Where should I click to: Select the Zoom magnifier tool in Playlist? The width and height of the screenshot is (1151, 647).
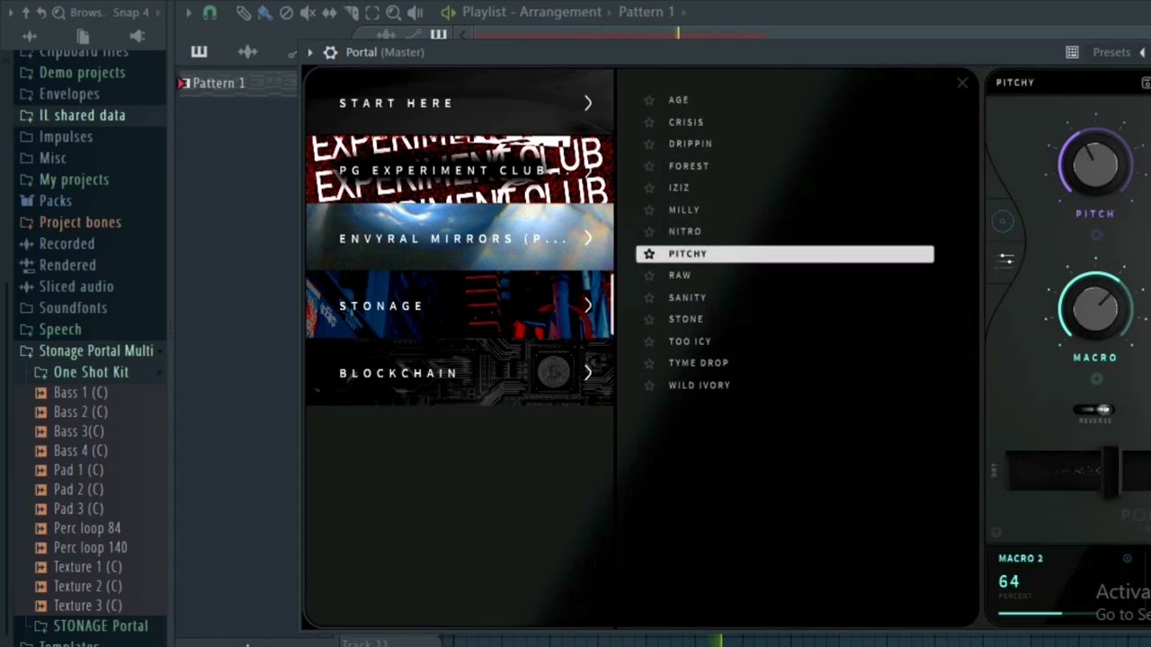tap(394, 13)
